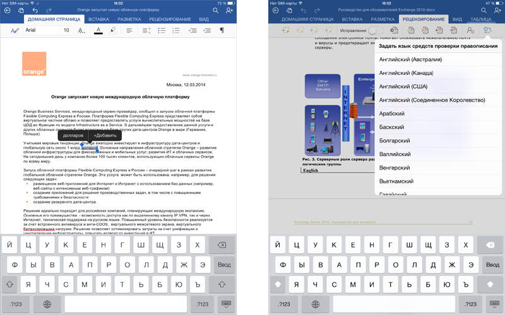Tap the orange logo image in the document
Screen dimensions: 505x315
(34, 64)
